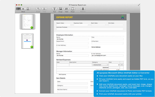Click the employee E-mail Address field
The width and height of the screenshot is (155, 97).
(x=72, y=47)
